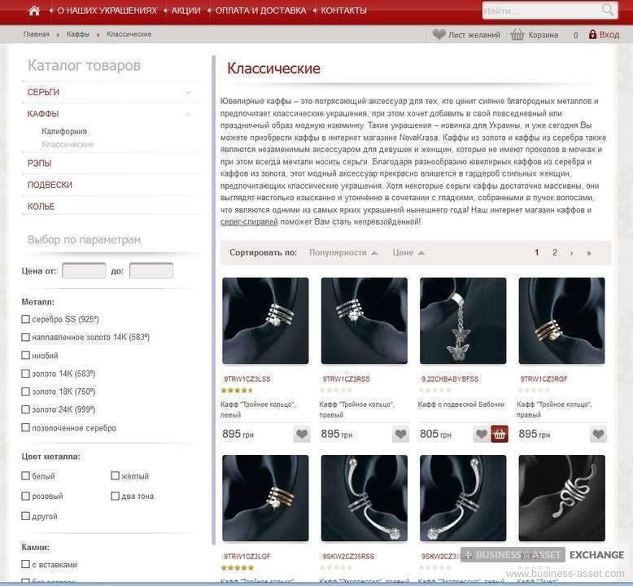Open product link 9SKW2CZ35RSS
The height and width of the screenshot is (586, 633).
[348, 556]
